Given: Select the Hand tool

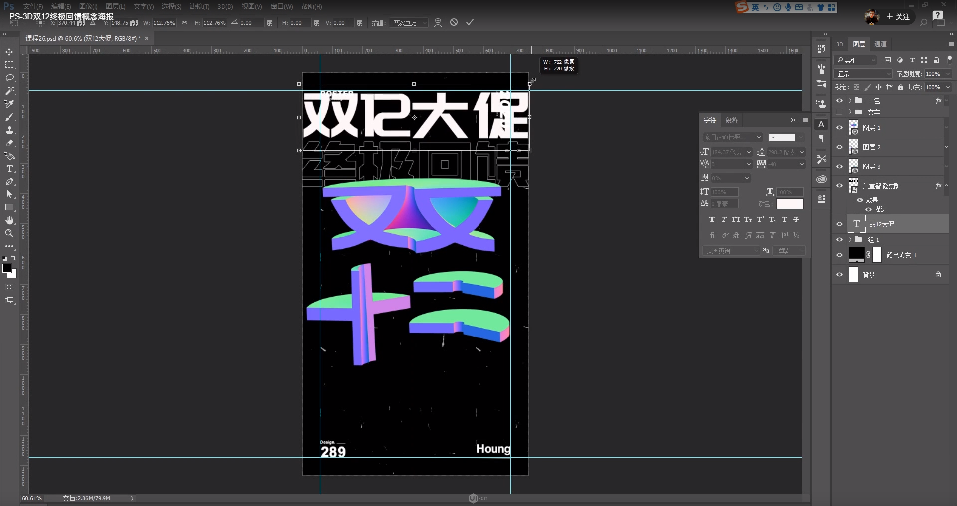Looking at the screenshot, I should (x=9, y=220).
